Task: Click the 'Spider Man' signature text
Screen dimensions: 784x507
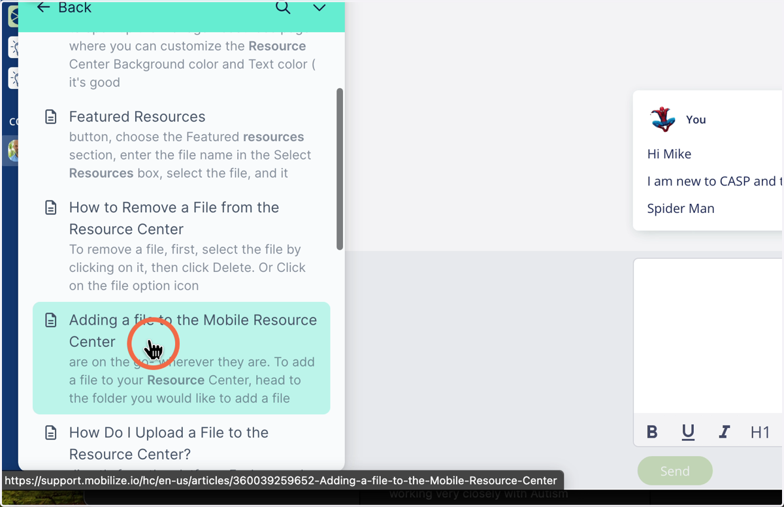Action: point(681,209)
